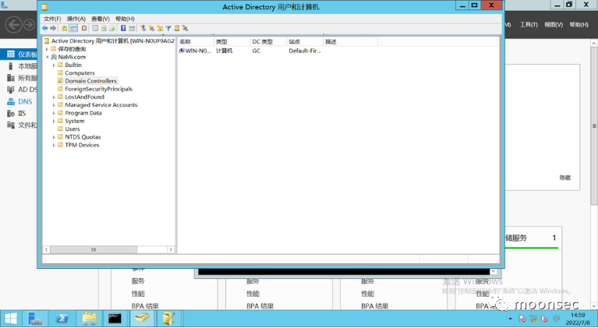Image resolution: width=598 pixels, height=328 pixels.
Task: Select the NaMi.com domain node
Action: [72, 57]
